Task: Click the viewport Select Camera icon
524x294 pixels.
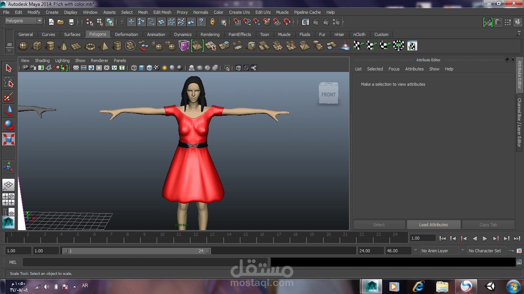Action: (25, 68)
